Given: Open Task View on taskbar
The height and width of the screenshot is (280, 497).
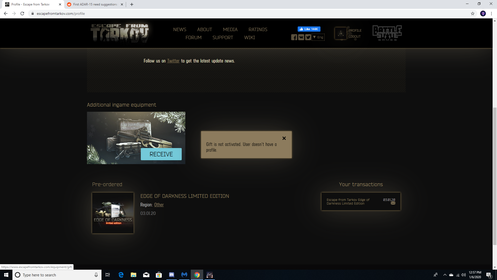Looking at the screenshot, I should click(x=108, y=275).
